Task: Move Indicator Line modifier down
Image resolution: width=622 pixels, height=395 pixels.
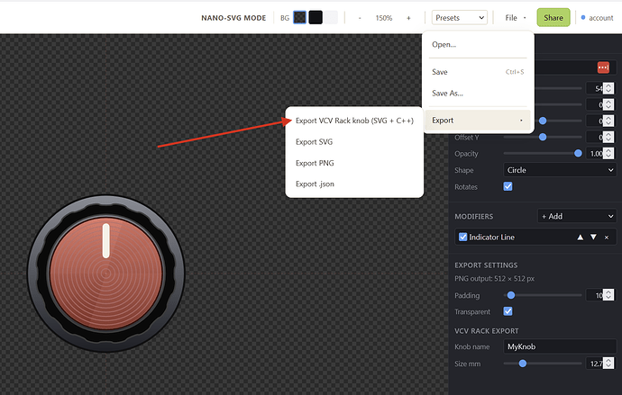Action: click(593, 237)
